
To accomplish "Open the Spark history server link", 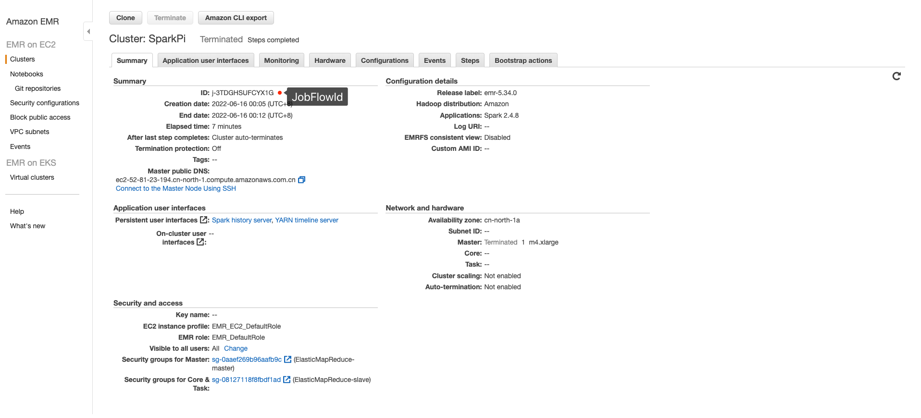I will pos(242,220).
